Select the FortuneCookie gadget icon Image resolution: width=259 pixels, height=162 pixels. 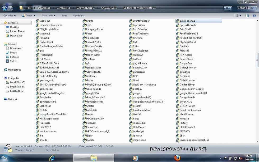click(x=84, y=47)
